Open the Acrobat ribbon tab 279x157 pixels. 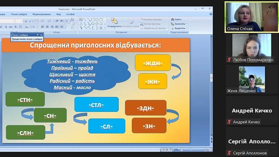click(x=70, y=14)
